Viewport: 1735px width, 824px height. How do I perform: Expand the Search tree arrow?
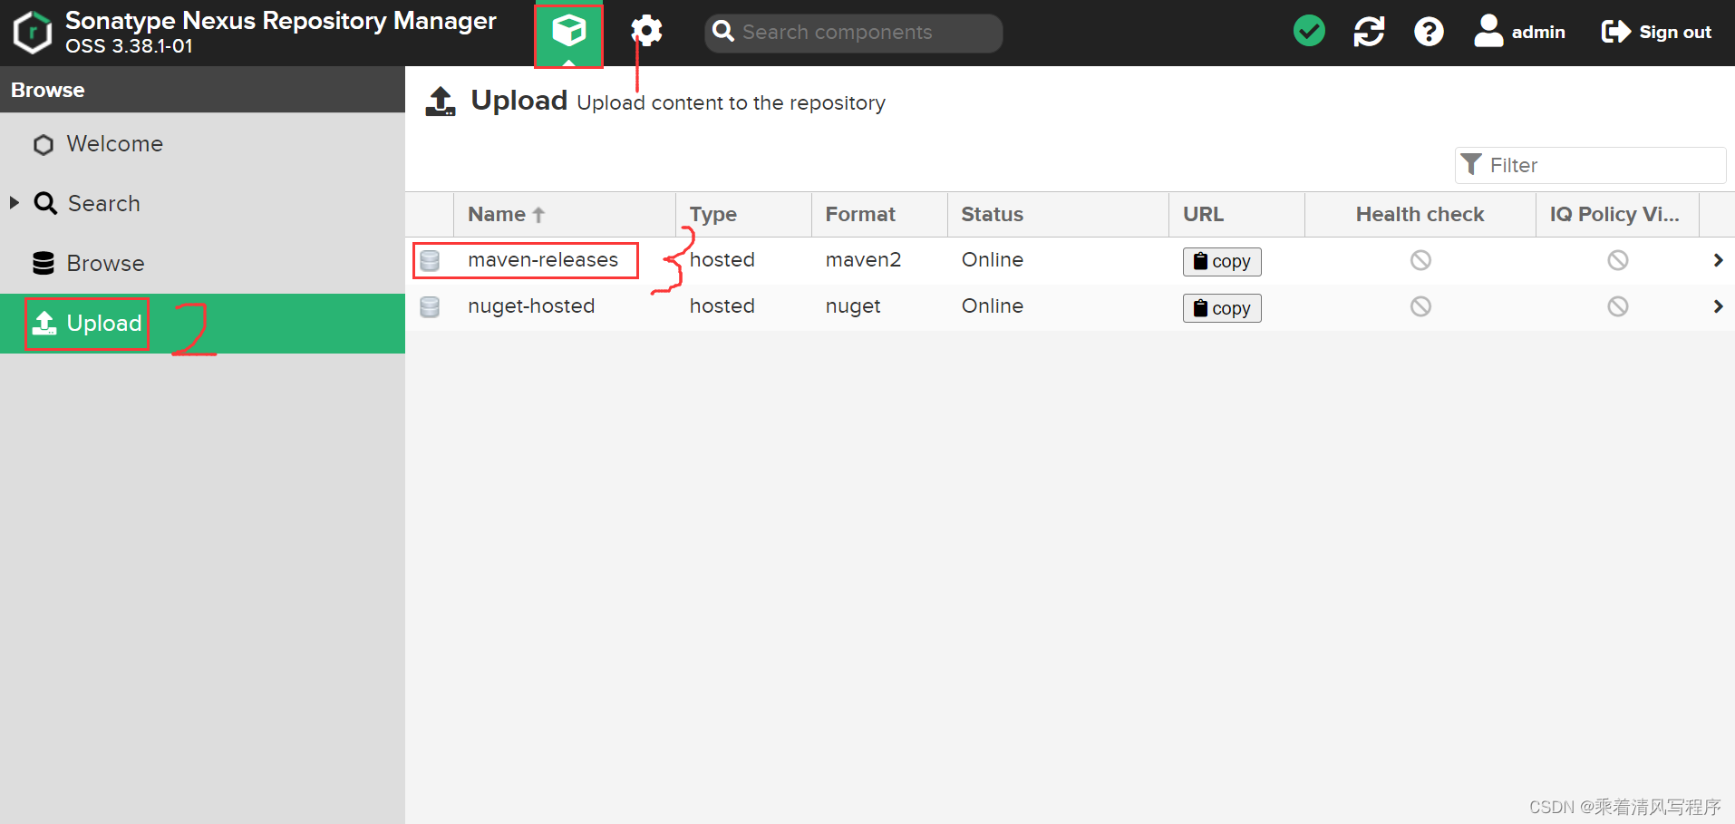(15, 203)
